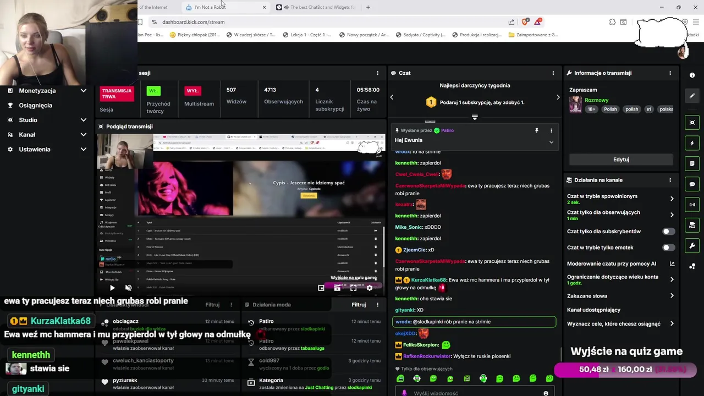Viewport: 704px width, 396px height.
Task: Open Kanał udostępniający option
Action: click(593, 310)
